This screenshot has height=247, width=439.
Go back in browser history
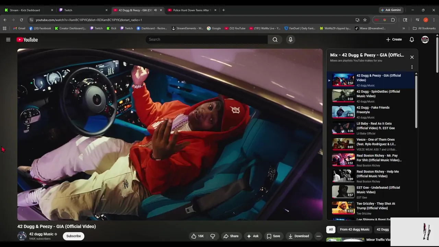coord(5,20)
